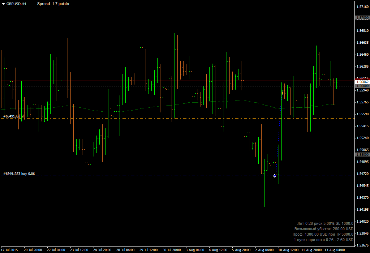Click price scale value 1.55415

tap(362, 126)
